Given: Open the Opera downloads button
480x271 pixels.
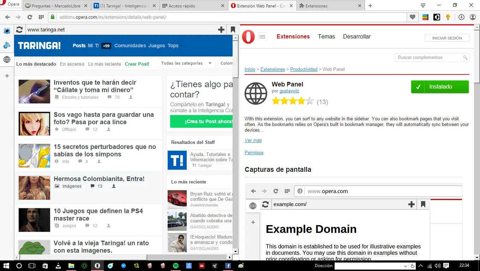Looking at the screenshot, I should coord(461,17).
